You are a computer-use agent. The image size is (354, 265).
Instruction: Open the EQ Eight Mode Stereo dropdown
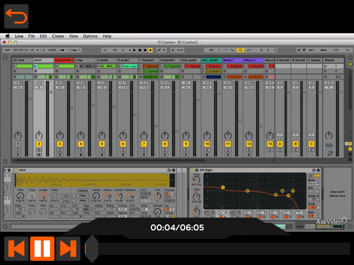tap(314, 184)
